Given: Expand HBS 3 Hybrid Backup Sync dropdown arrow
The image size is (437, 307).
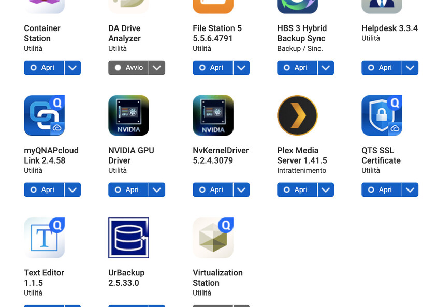Looking at the screenshot, I should (x=326, y=68).
